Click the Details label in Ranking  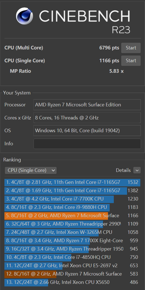123,170
